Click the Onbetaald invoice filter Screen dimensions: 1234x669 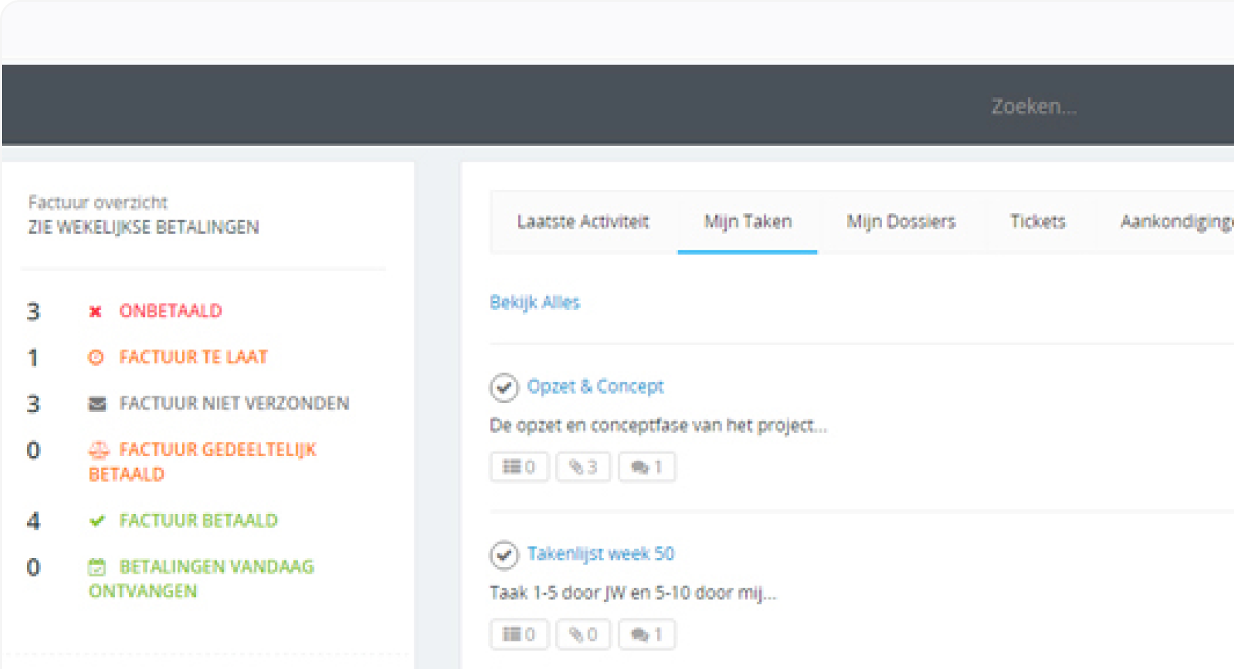pyautogui.click(x=170, y=311)
